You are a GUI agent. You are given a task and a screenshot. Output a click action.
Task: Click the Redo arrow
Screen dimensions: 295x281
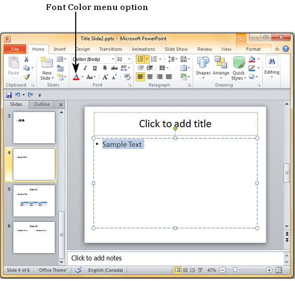[30, 95]
